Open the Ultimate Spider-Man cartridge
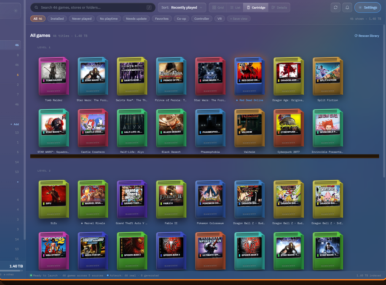386x285 pixels. [x=210, y=251]
